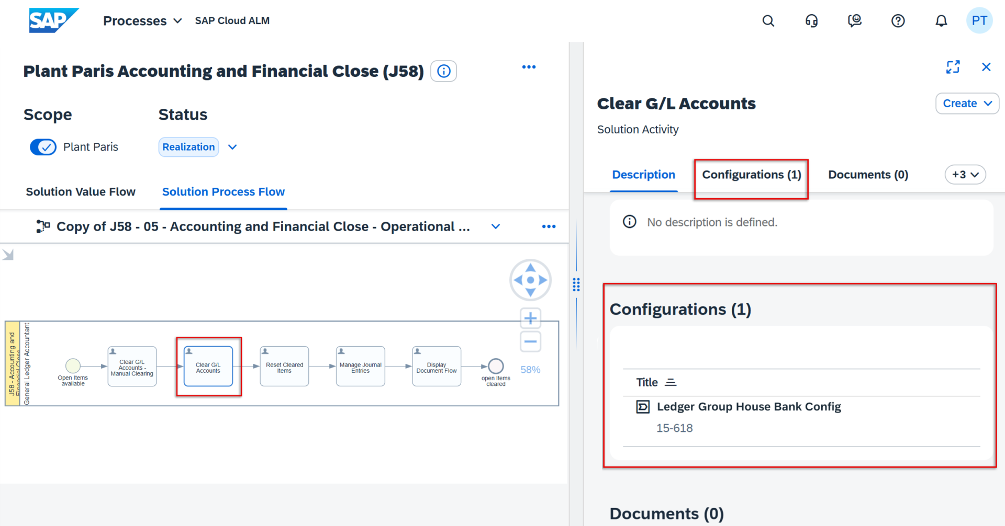Viewport: 1005px width, 526px height.
Task: Open the feedback chat icon
Action: 854,21
